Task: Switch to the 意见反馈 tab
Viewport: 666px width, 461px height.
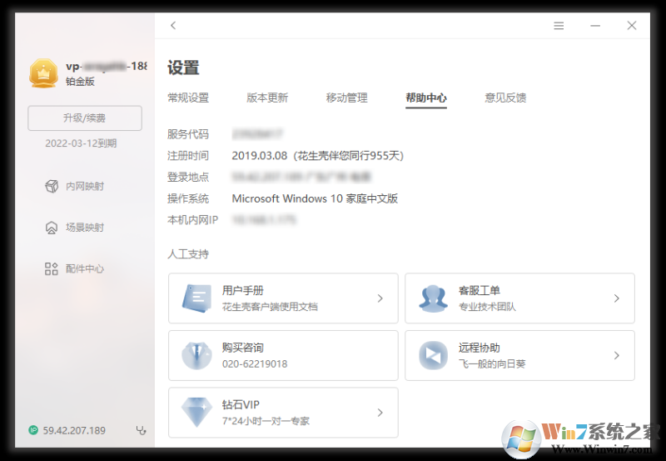Action: [x=505, y=98]
